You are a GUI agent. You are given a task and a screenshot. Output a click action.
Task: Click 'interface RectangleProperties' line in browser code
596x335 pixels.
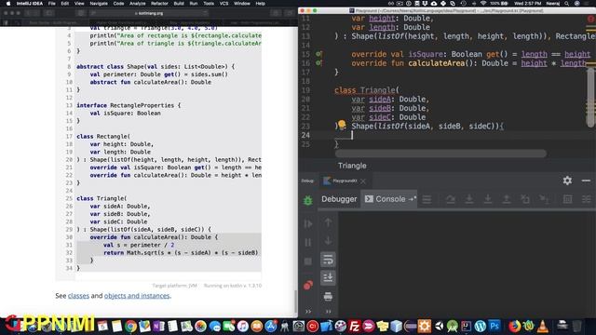[x=129, y=105]
